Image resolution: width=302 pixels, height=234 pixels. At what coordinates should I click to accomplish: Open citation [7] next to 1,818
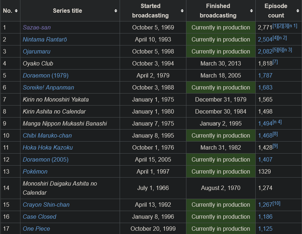[275, 62]
